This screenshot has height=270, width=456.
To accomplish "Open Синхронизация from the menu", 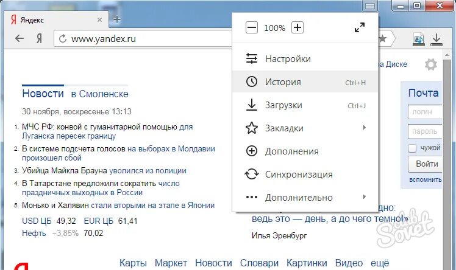I will 305,175.
